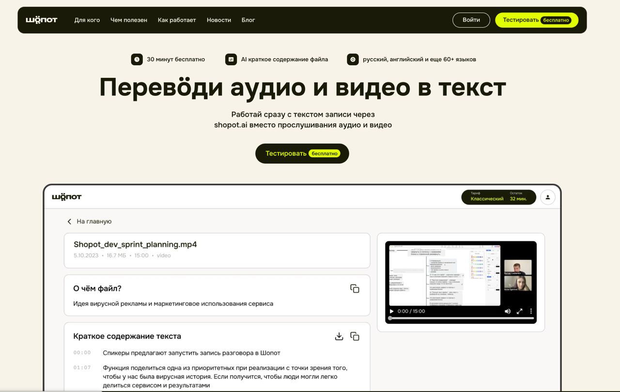Viewport: 620px width, 392px height.
Task: Click the «Войти» button
Action: (x=471, y=20)
